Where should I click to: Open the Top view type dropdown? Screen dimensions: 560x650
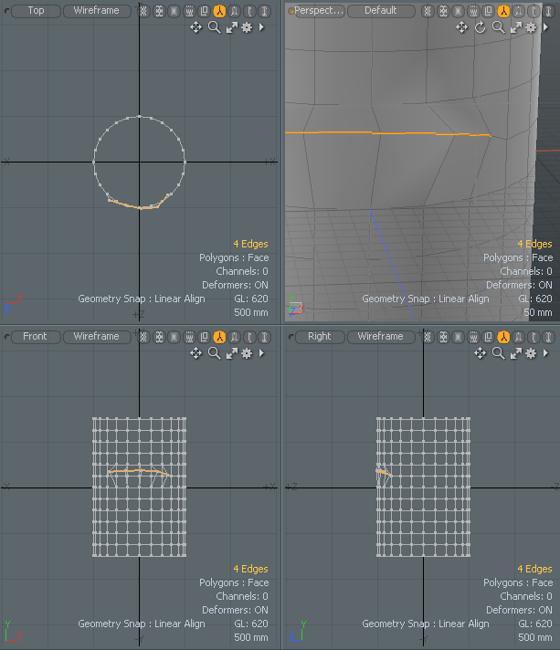coord(36,11)
